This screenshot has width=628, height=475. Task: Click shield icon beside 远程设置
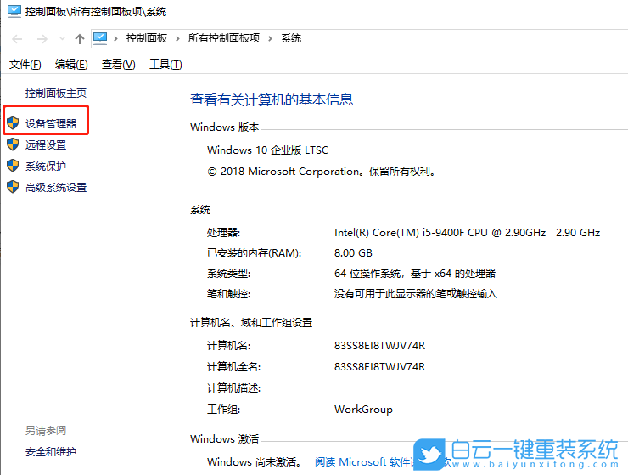13,144
